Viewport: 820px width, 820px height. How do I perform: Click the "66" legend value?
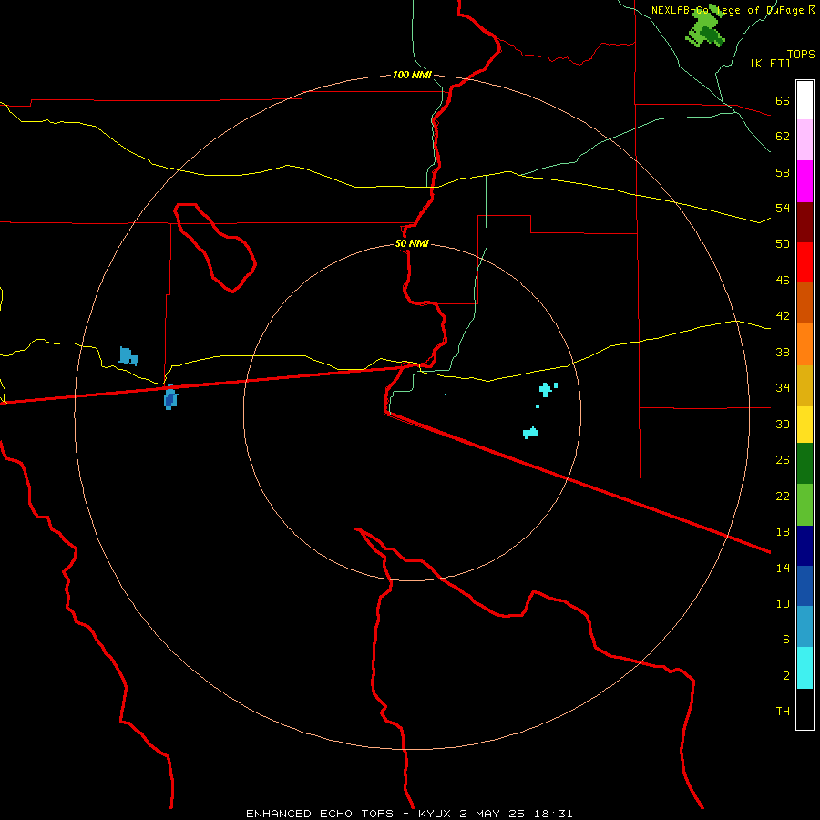point(783,100)
